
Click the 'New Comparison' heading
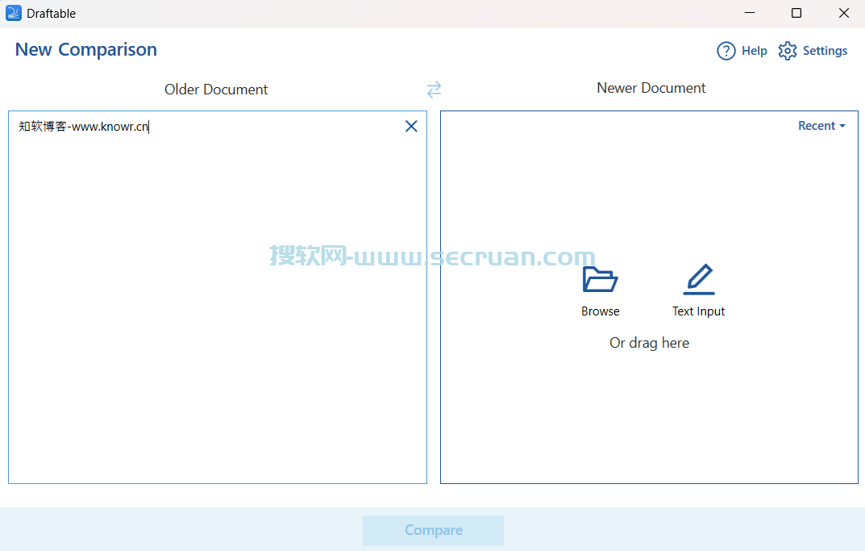[86, 50]
